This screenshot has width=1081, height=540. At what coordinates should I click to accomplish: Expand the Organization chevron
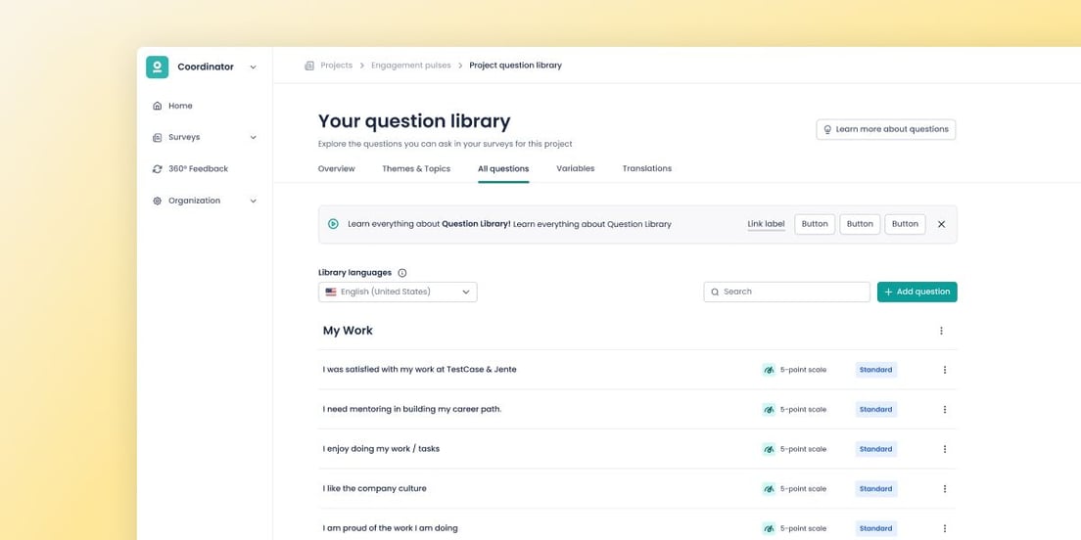[x=253, y=201]
